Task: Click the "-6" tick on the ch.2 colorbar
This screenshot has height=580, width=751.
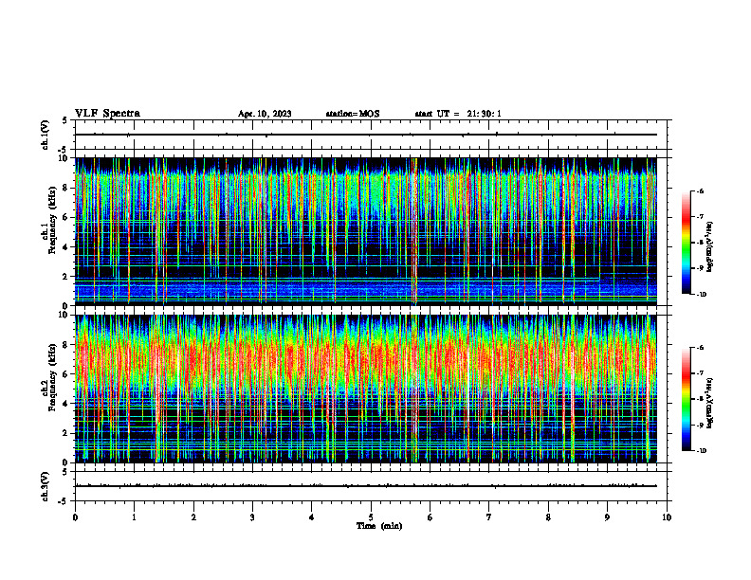Action: pos(700,348)
